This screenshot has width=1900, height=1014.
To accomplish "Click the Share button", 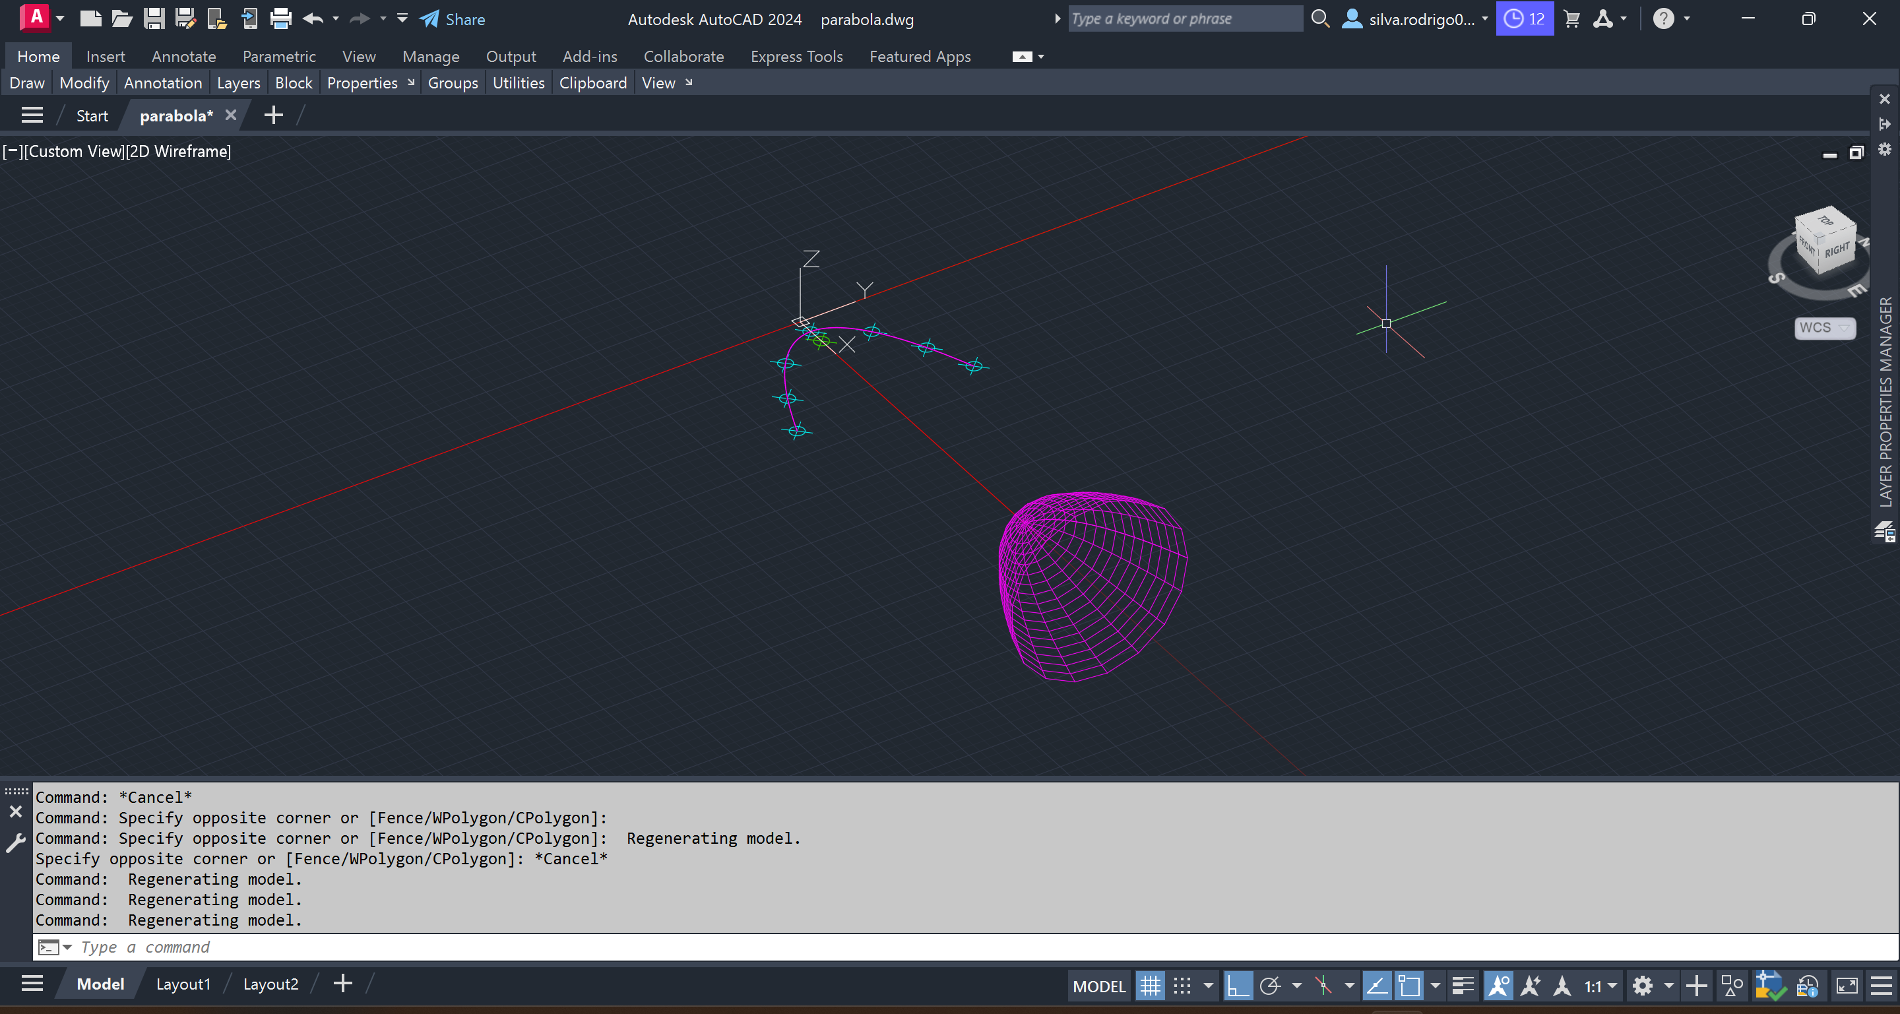I will click(453, 19).
